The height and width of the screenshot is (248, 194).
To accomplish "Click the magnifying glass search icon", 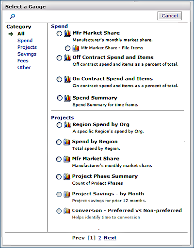I will [13, 16].
